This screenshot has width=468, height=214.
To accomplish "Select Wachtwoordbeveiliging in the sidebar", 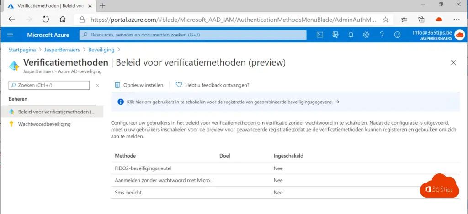I will point(44,124).
